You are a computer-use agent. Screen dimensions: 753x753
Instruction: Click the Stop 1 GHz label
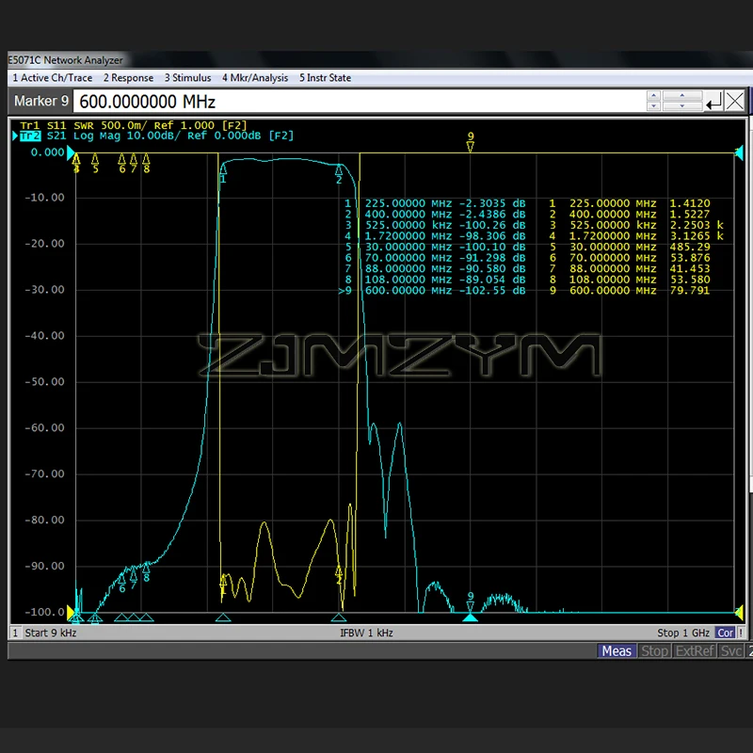[x=683, y=633]
